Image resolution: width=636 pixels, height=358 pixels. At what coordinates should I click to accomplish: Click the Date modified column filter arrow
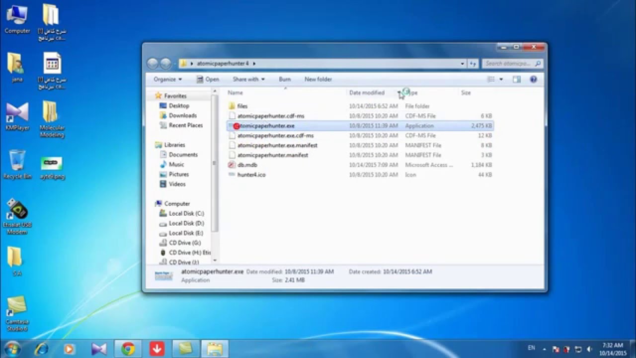pos(398,93)
